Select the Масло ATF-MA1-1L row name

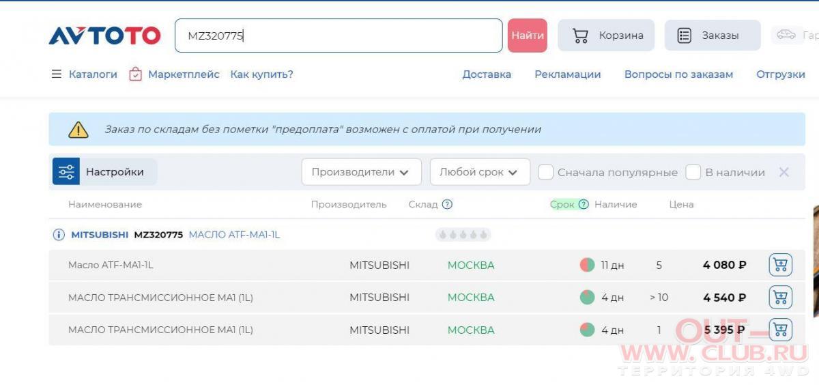coord(111,265)
